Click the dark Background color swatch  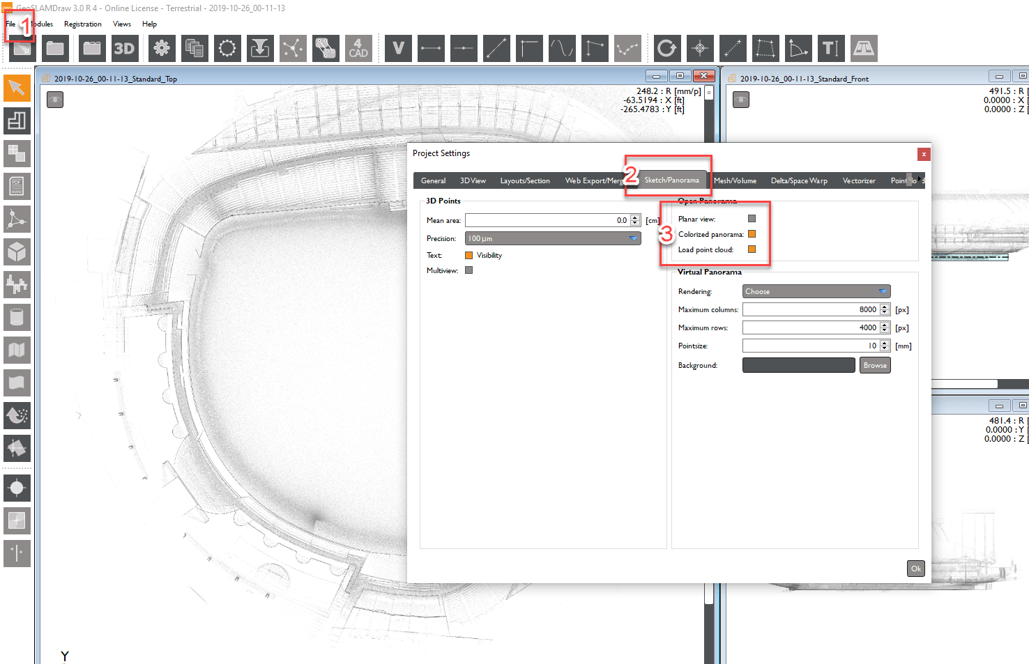point(798,365)
